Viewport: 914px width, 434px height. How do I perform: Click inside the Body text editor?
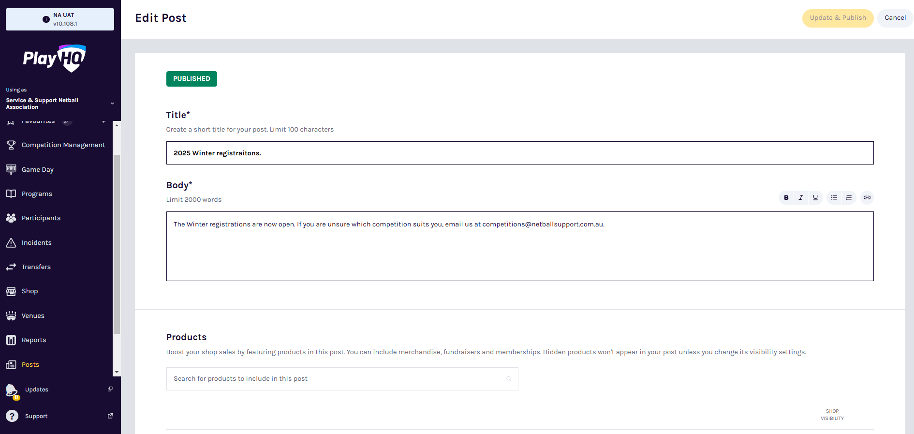[520, 246]
